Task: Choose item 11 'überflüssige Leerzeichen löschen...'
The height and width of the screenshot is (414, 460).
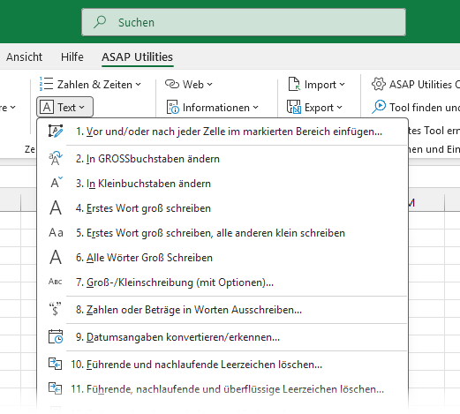Action: pyautogui.click(x=222, y=389)
